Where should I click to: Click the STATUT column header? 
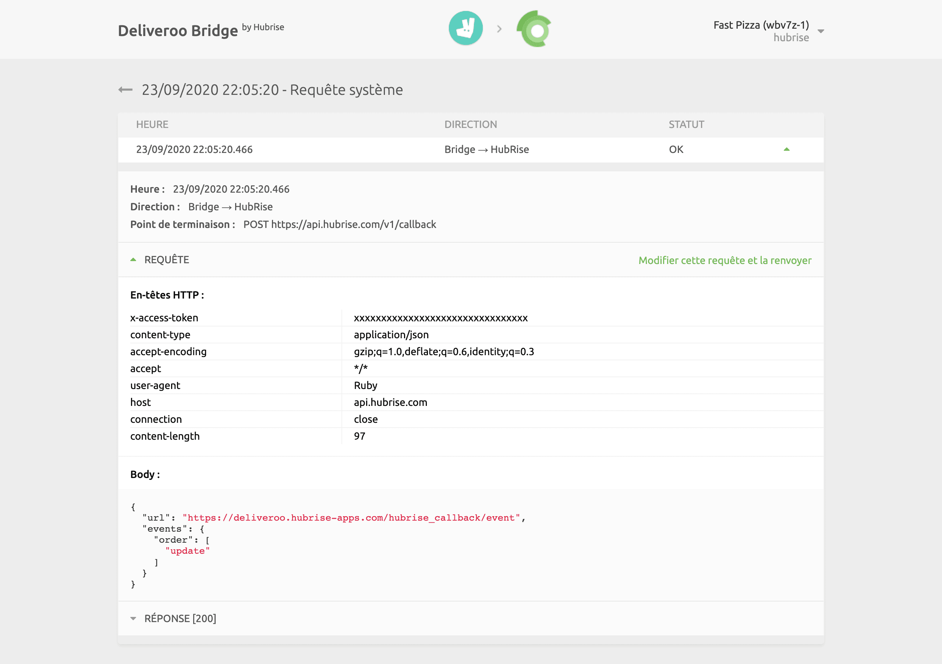point(686,125)
